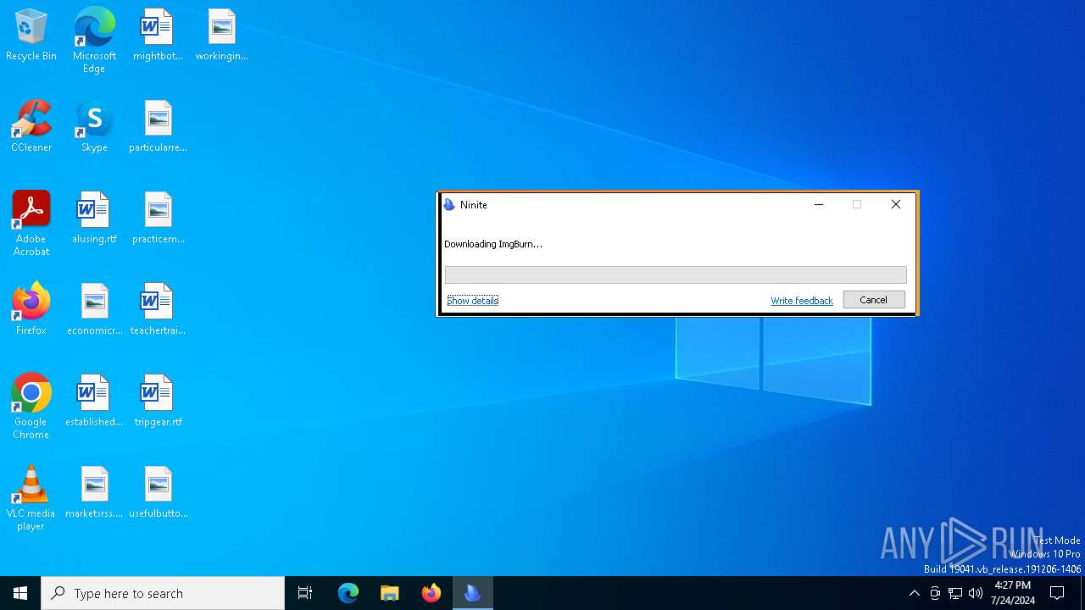The width and height of the screenshot is (1085, 610).
Task: Switch to Ninite taskbar button
Action: (x=473, y=593)
